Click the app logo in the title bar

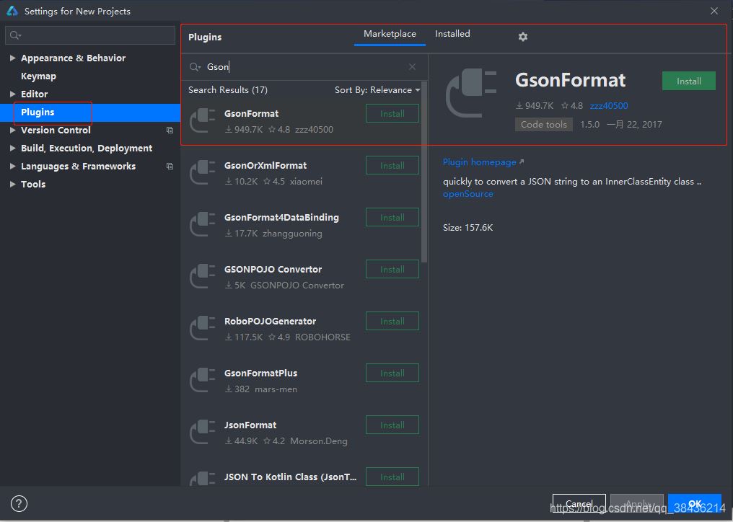pyautogui.click(x=12, y=11)
